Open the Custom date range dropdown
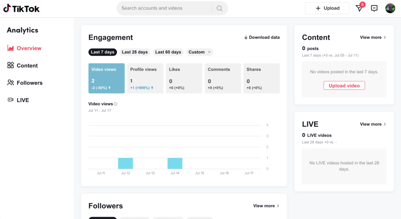 pyautogui.click(x=200, y=52)
